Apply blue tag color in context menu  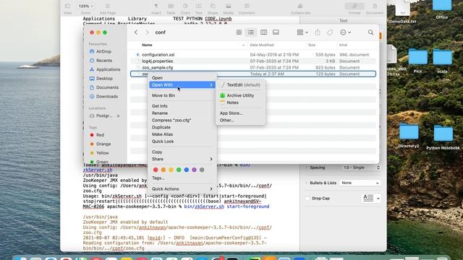coord(187,170)
